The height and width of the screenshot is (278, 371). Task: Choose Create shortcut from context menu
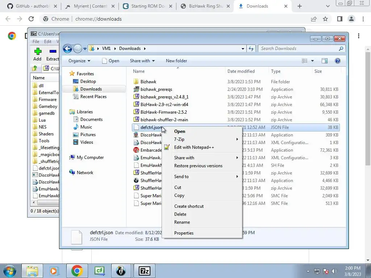(x=189, y=206)
